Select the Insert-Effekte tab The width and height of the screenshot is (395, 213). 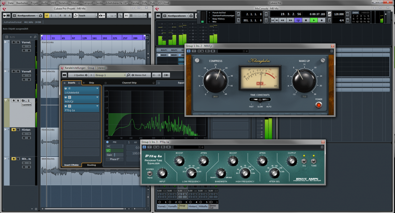[x=71, y=165]
